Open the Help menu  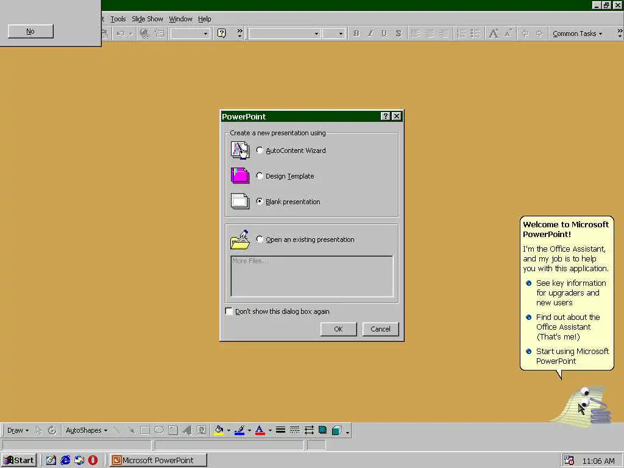(x=205, y=19)
